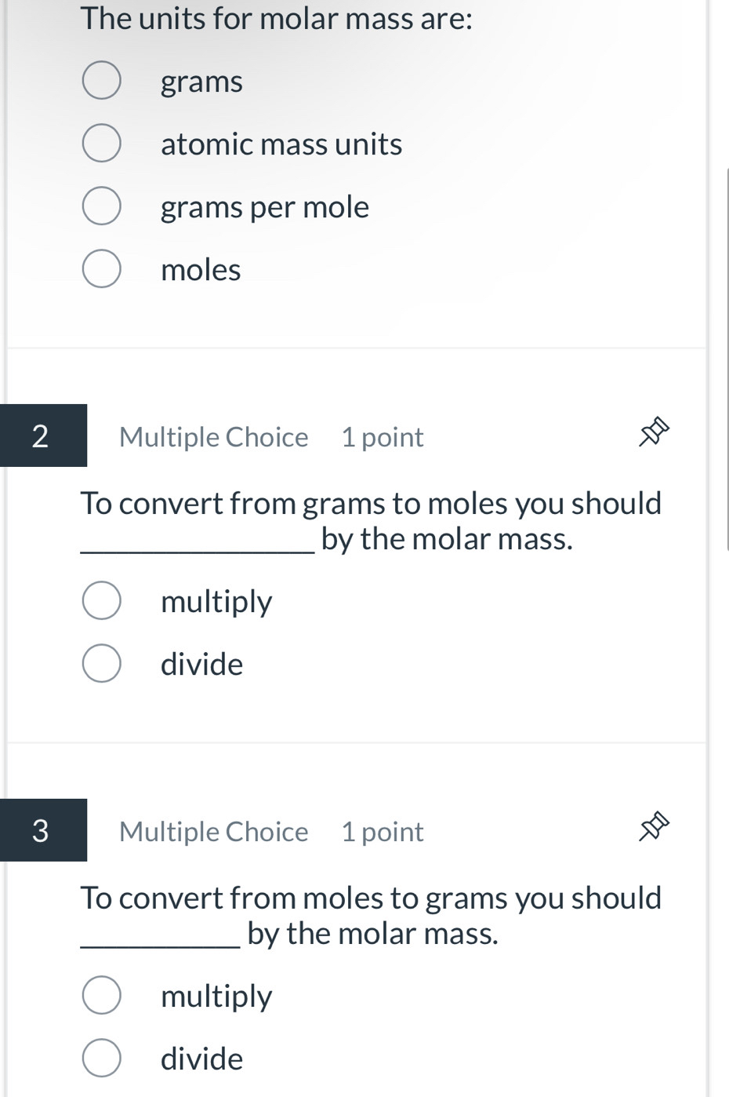Click the '1 point' label for question 2

382,436
